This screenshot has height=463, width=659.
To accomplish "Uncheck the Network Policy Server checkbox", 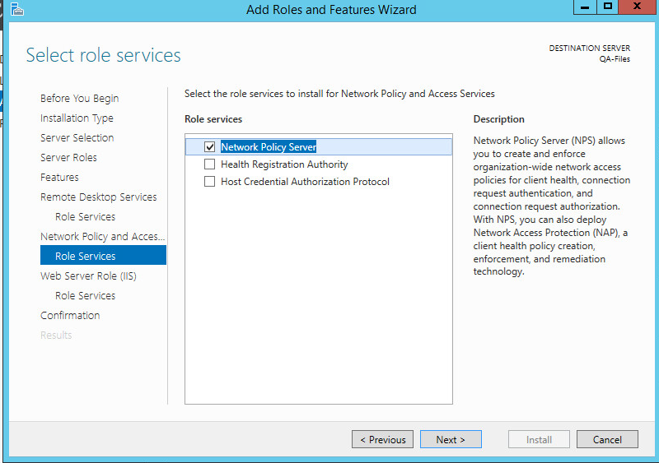I will pyautogui.click(x=209, y=147).
